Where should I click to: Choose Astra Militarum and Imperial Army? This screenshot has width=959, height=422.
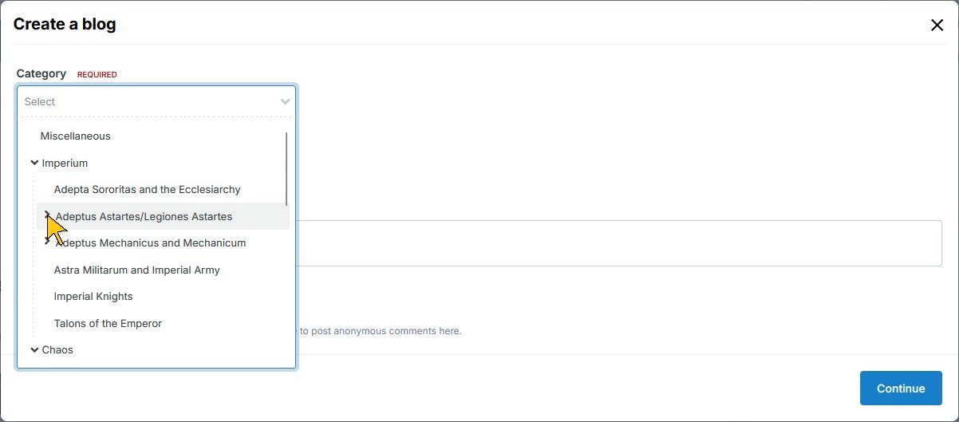coord(136,270)
